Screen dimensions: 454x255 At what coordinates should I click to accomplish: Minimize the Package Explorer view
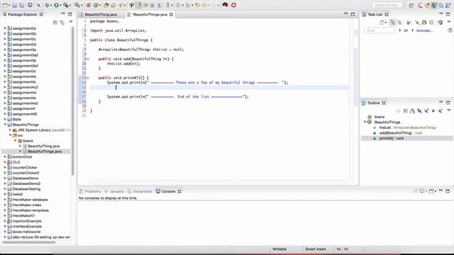pos(63,14)
